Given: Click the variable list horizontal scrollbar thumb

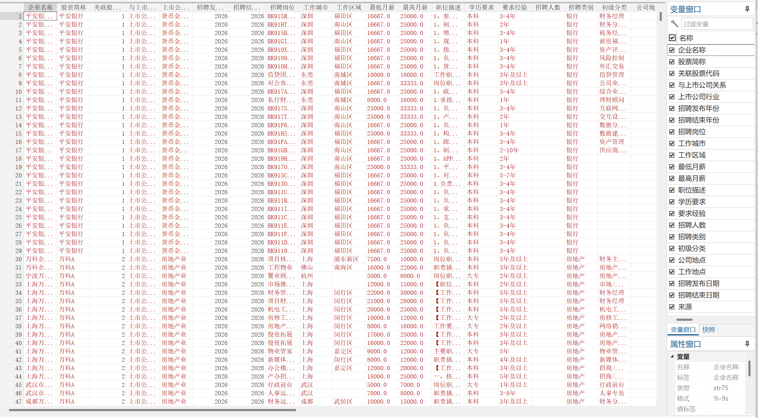Looking at the screenshot, I should (684, 320).
